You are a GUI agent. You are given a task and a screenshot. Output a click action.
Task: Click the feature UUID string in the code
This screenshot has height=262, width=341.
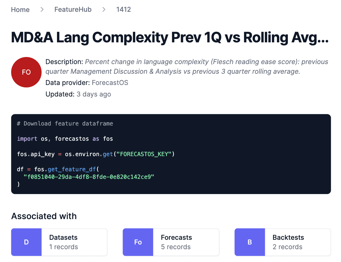click(89, 177)
